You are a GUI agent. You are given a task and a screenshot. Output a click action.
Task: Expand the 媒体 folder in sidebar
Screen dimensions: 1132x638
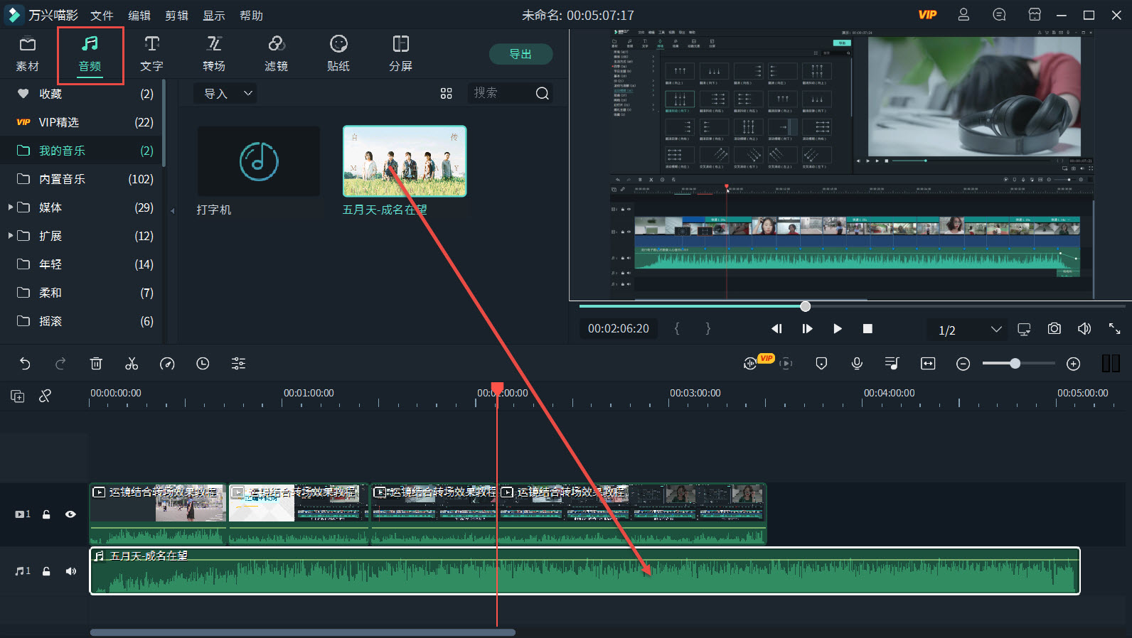coord(11,207)
